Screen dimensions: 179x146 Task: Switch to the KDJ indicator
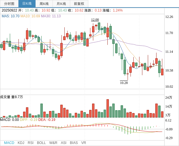[x=21, y=143]
